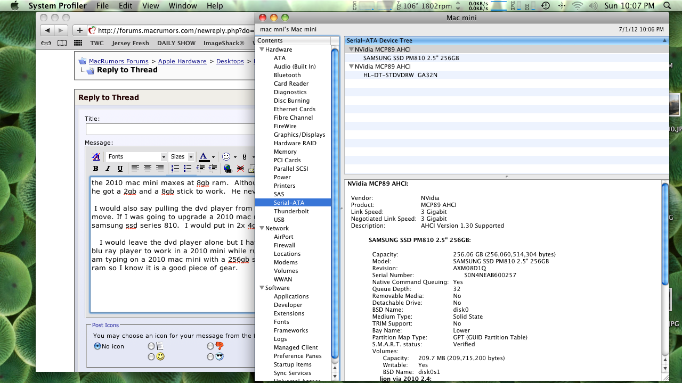Open the Edit menu

126,6
